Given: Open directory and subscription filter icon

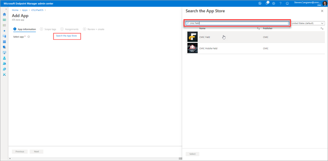Looking at the screenshot, I should 260,4.
